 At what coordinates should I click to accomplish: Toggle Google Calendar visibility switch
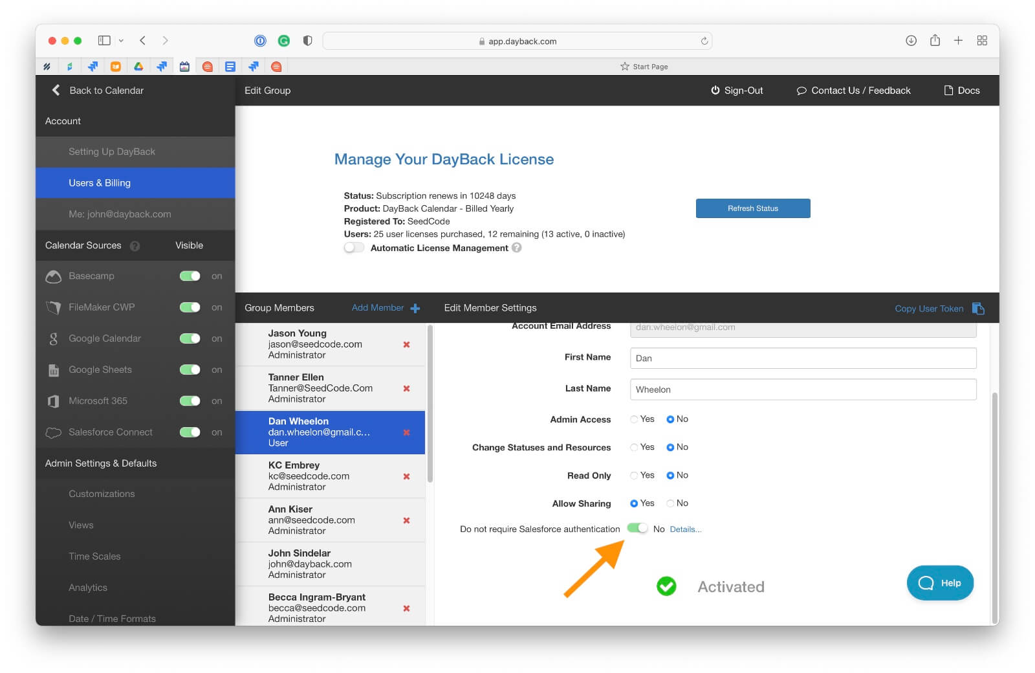point(190,338)
